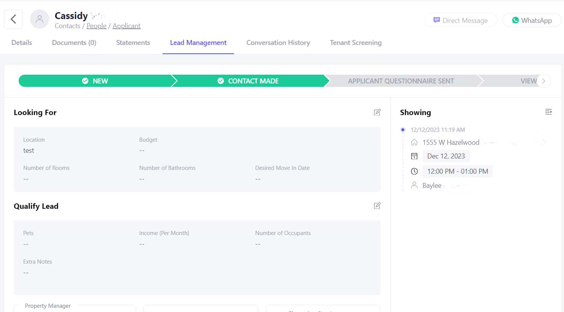This screenshot has height=312, width=564.
Task: Click the Number of Rooms label
Action: [x=46, y=168]
